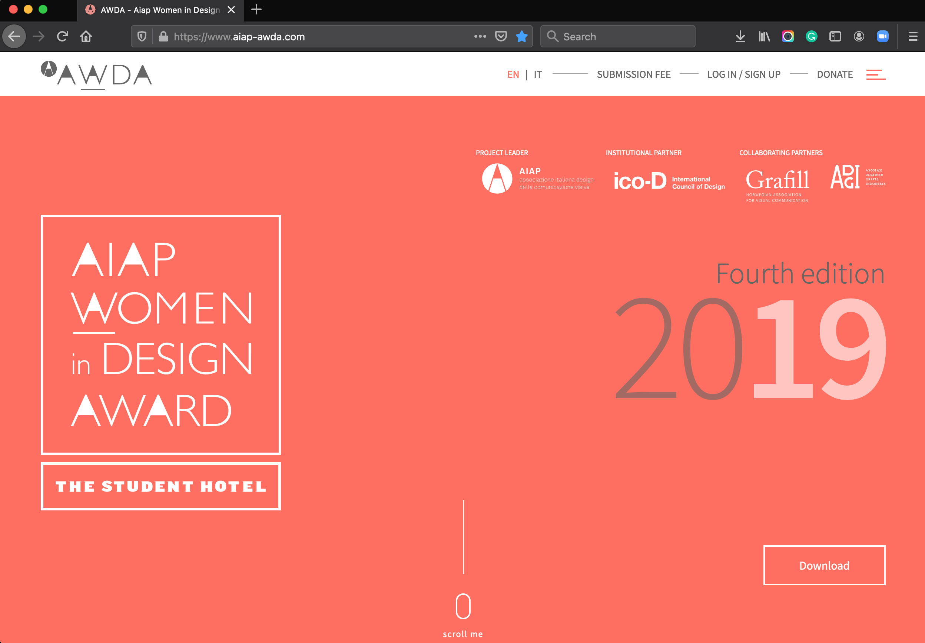925x643 pixels.
Task: Save page to Pocket icon
Action: (x=501, y=37)
